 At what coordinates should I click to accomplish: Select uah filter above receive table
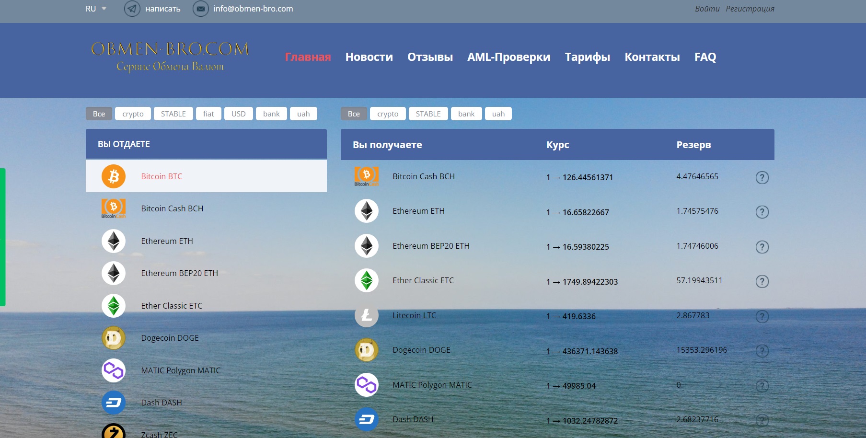click(498, 114)
